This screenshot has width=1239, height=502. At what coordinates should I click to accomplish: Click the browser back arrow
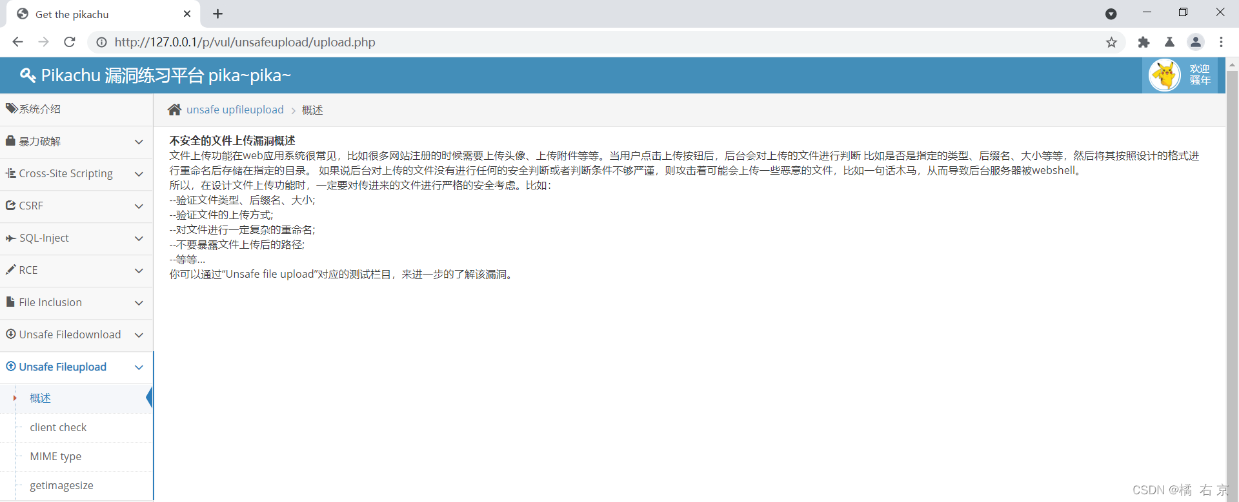[x=17, y=42]
